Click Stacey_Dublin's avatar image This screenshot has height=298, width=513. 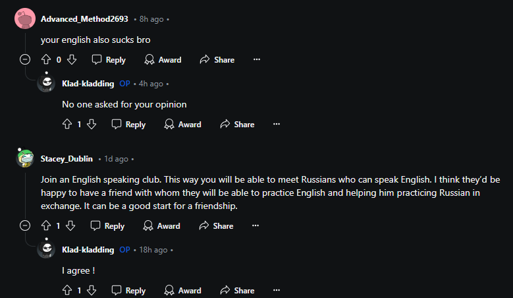[x=26, y=159]
